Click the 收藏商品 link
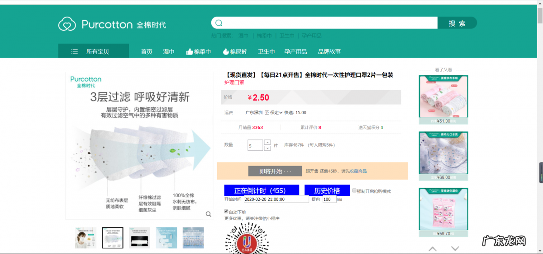Image resolution: width=543 pixels, height=254 pixels. point(358,171)
